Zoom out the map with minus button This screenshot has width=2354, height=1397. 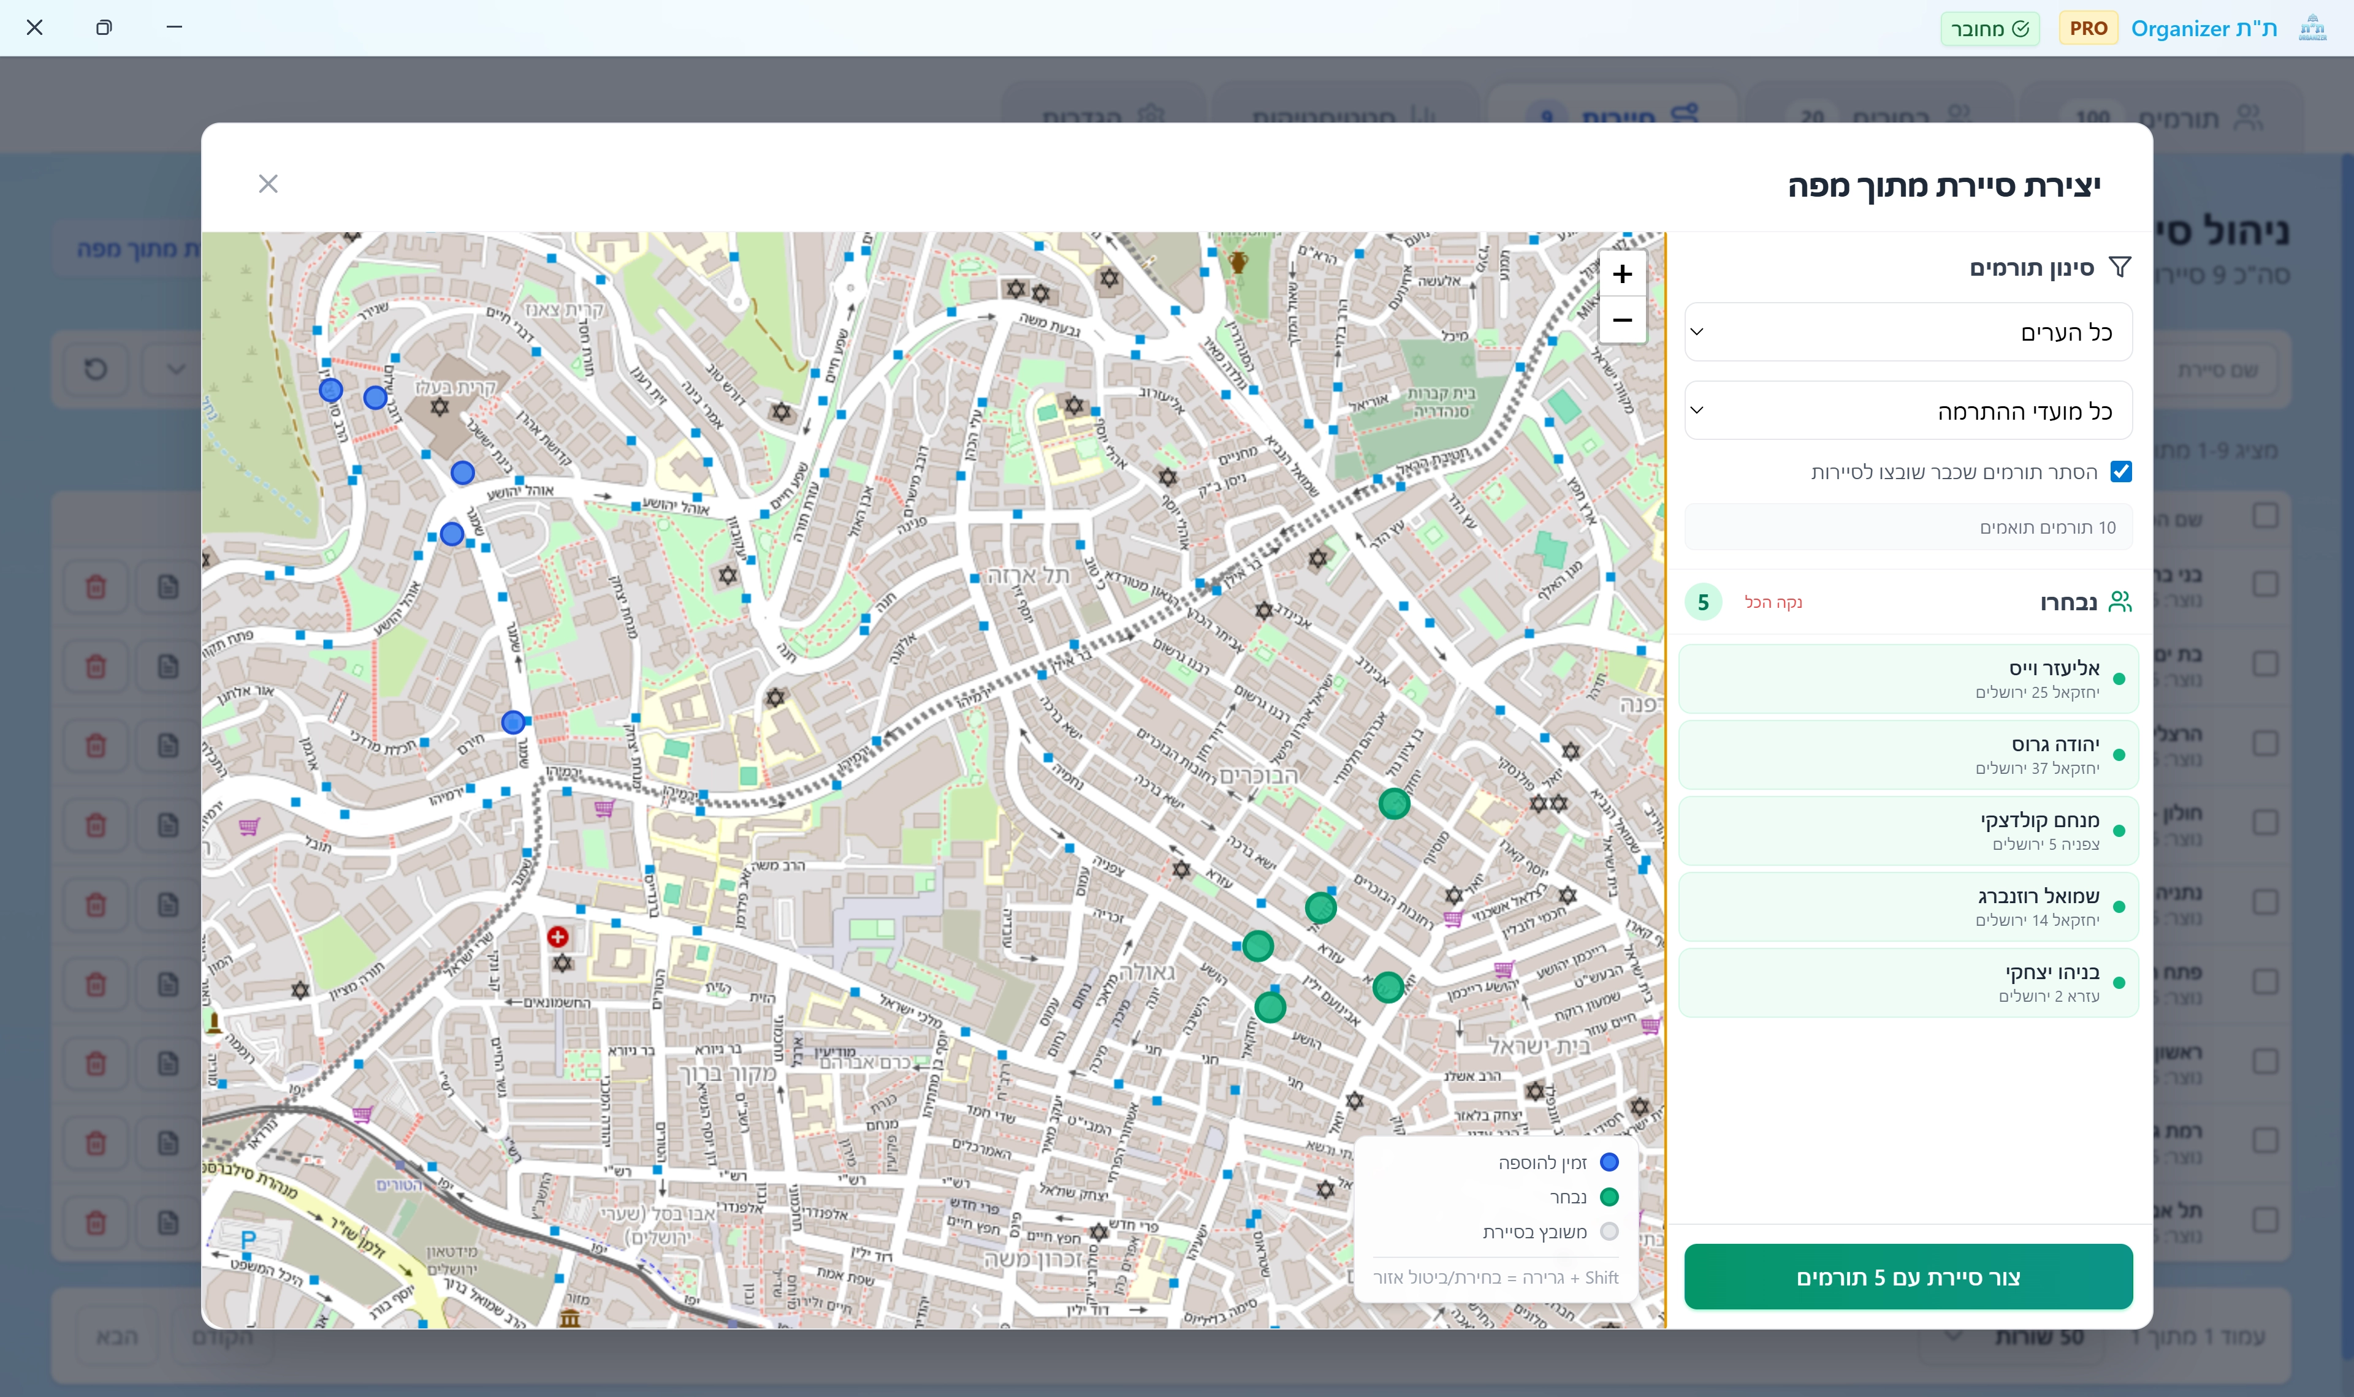point(1621,320)
